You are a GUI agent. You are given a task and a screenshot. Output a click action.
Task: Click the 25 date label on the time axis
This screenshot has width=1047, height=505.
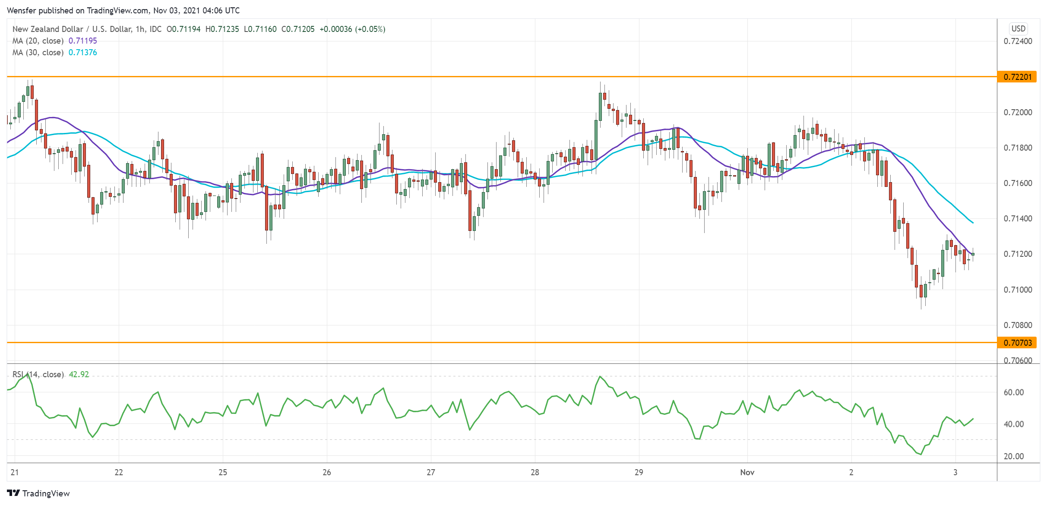[223, 472]
